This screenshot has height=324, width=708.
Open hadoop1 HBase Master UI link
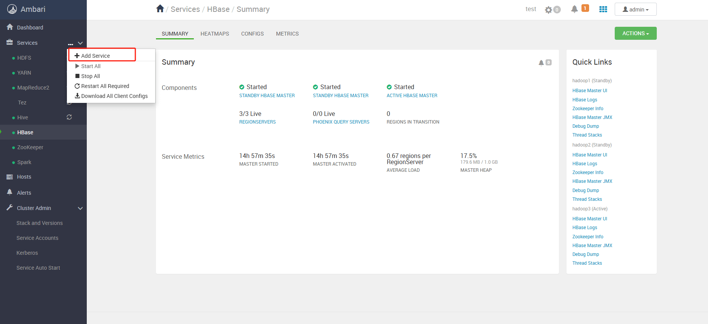[589, 91]
